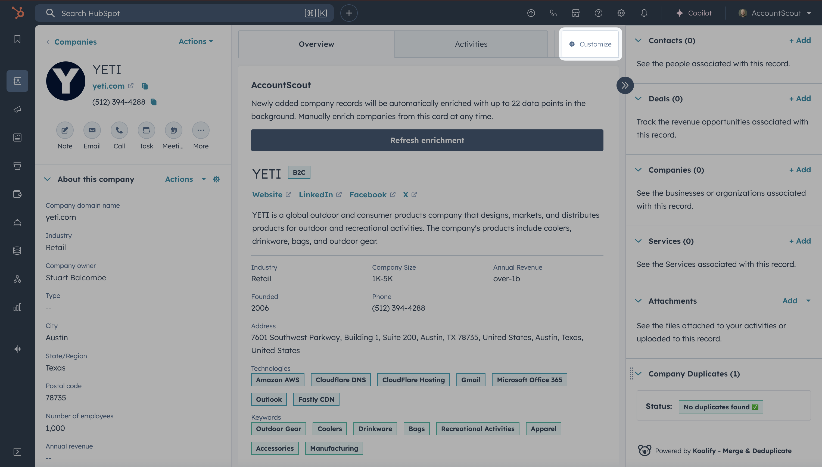The height and width of the screenshot is (467, 822).
Task: Copy the yeti.com domain to clipboard
Action: (145, 86)
